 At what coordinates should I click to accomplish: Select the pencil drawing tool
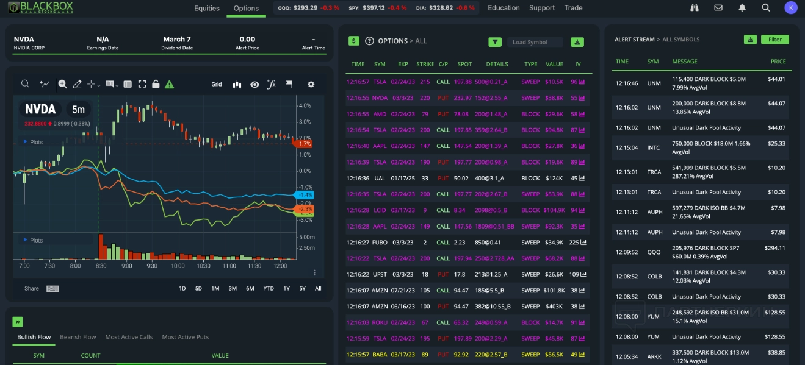(x=78, y=84)
